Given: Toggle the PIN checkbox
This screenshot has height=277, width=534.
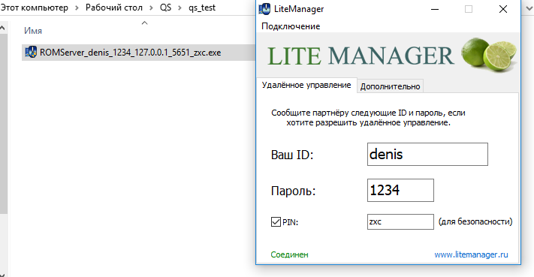Looking at the screenshot, I should 276,222.
